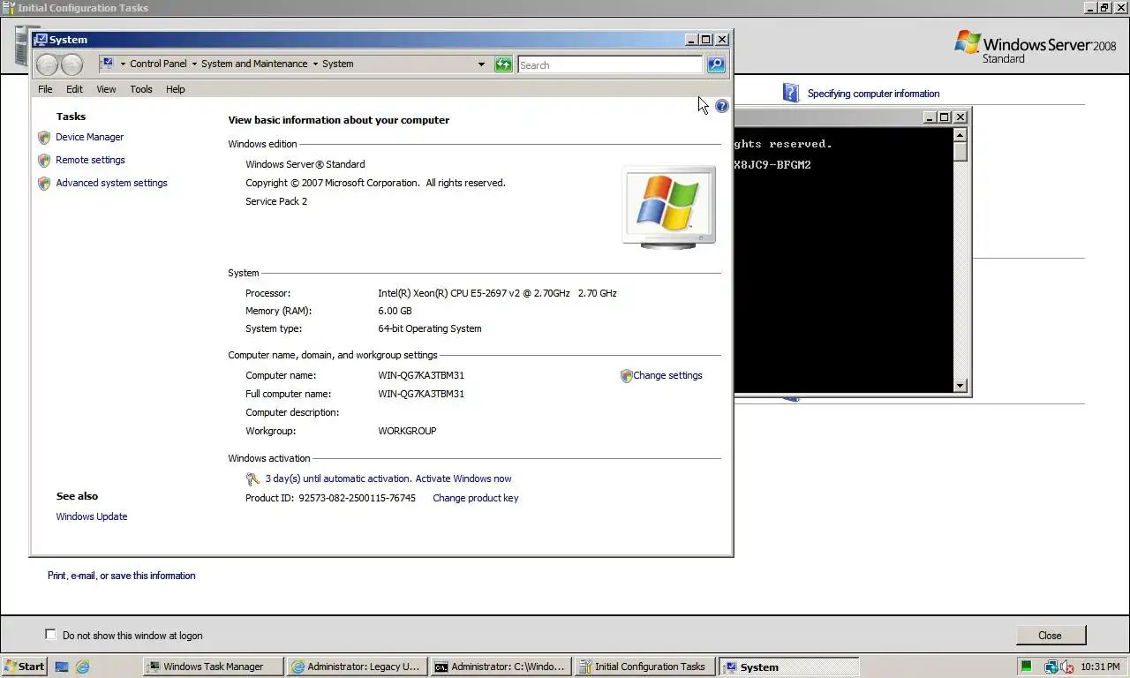Image resolution: width=1130 pixels, height=678 pixels.
Task: Expand the dropdown arrow after Control Panel
Action: point(194,64)
